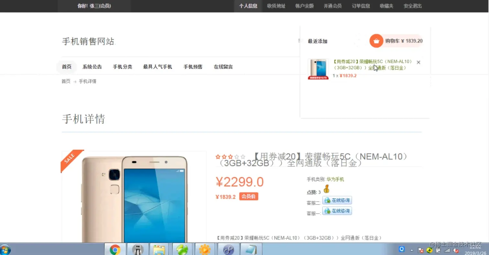Click the speaker volume tray icon

[x=456, y=250]
